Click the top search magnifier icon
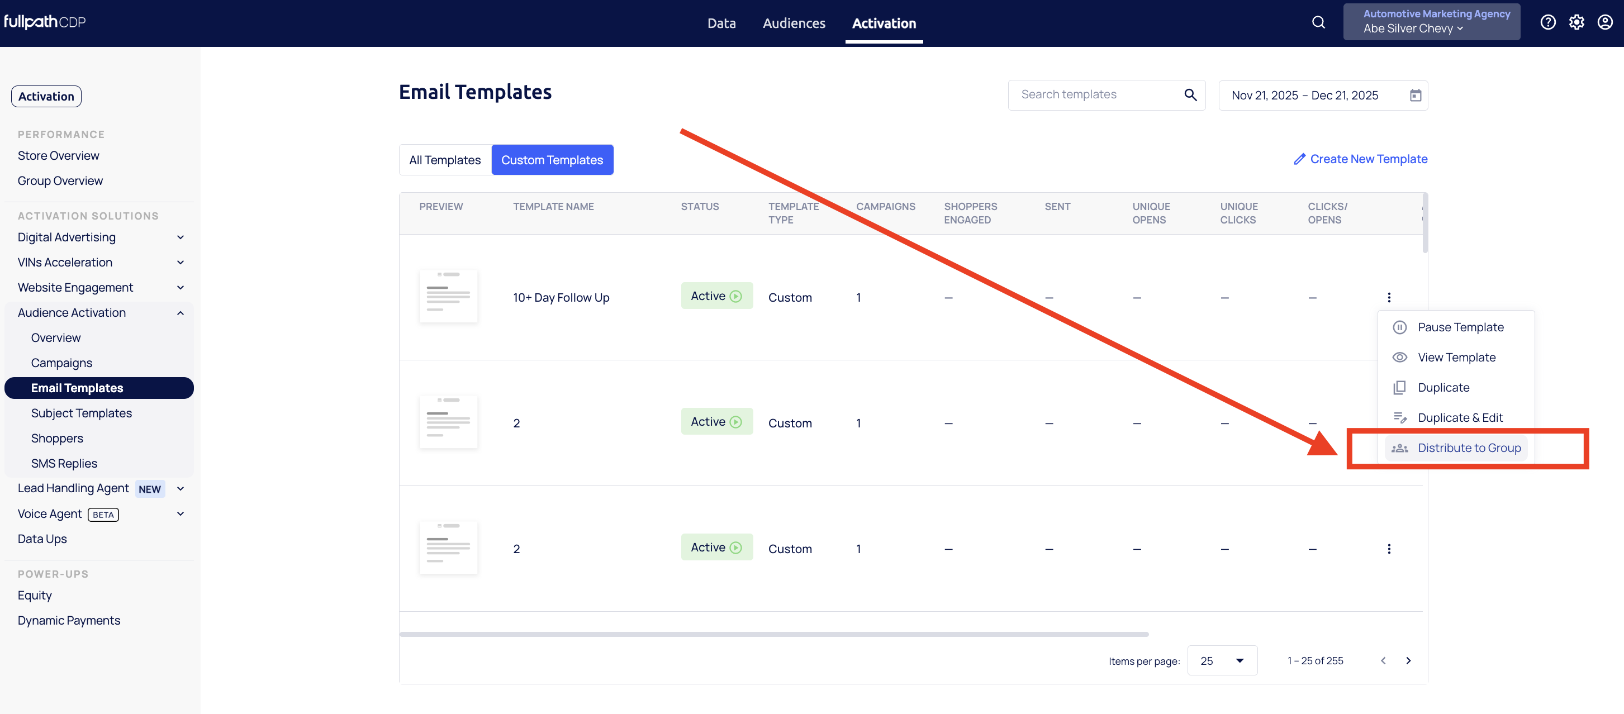Image resolution: width=1624 pixels, height=714 pixels. point(1318,23)
